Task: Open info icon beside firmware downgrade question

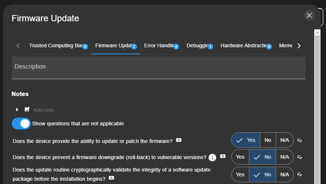Action: [x=212, y=158]
